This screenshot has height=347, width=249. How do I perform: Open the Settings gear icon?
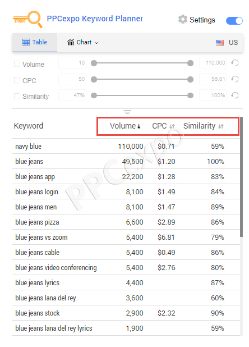click(182, 19)
